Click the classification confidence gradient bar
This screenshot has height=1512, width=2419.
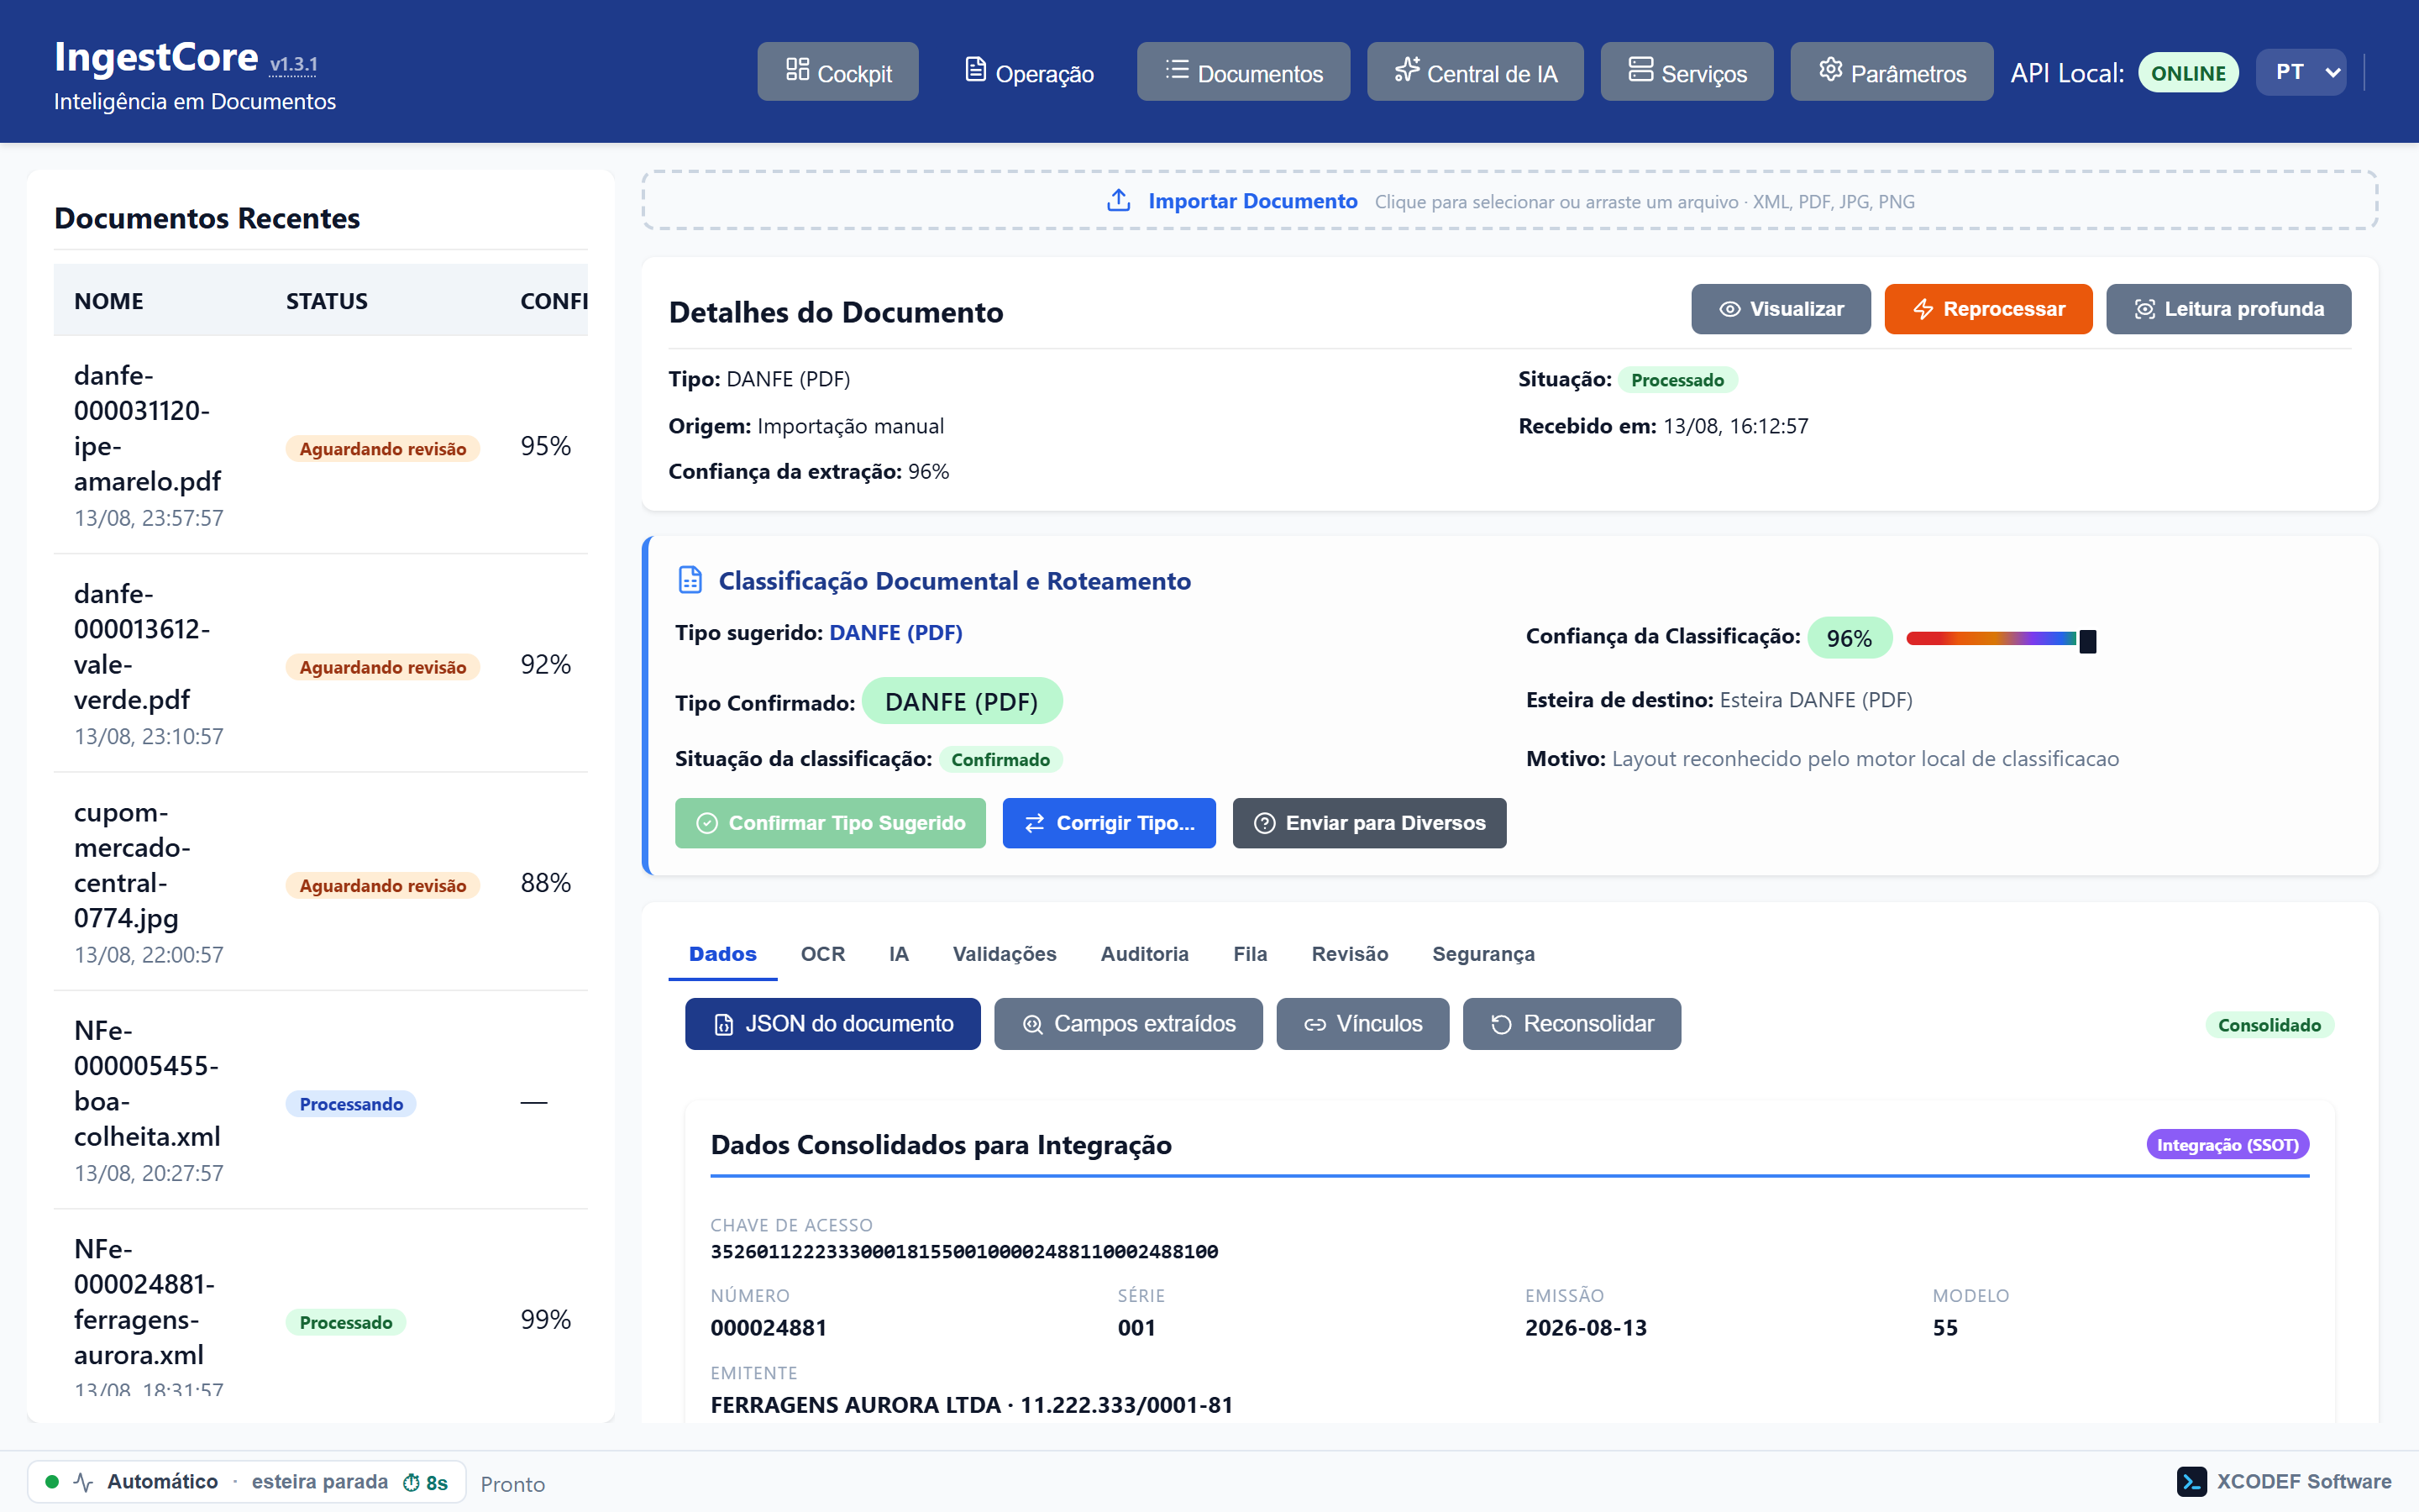(x=1991, y=638)
